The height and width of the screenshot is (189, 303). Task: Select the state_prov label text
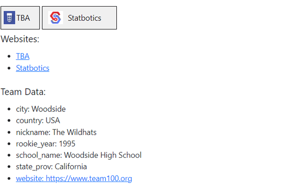(x=34, y=167)
